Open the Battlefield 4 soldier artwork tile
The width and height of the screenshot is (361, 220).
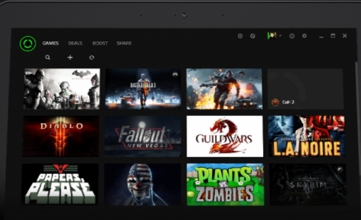coord(224,89)
